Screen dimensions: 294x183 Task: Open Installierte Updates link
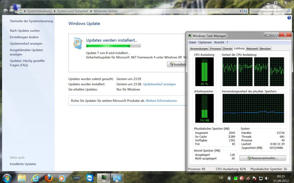coord(23,164)
